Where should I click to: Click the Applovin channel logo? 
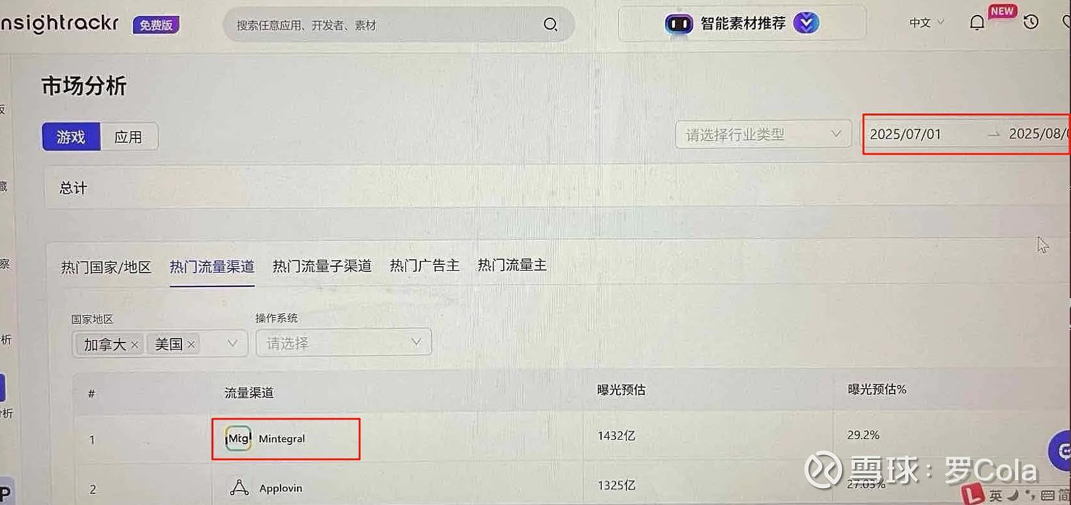(x=239, y=487)
